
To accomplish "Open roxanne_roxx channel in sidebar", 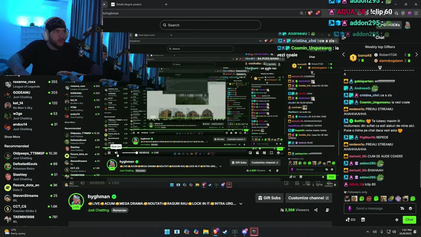I will (31, 84).
